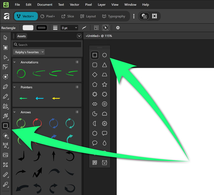
Task: Select the Rectangle tool in left toolbar
Action: (x=5, y=126)
